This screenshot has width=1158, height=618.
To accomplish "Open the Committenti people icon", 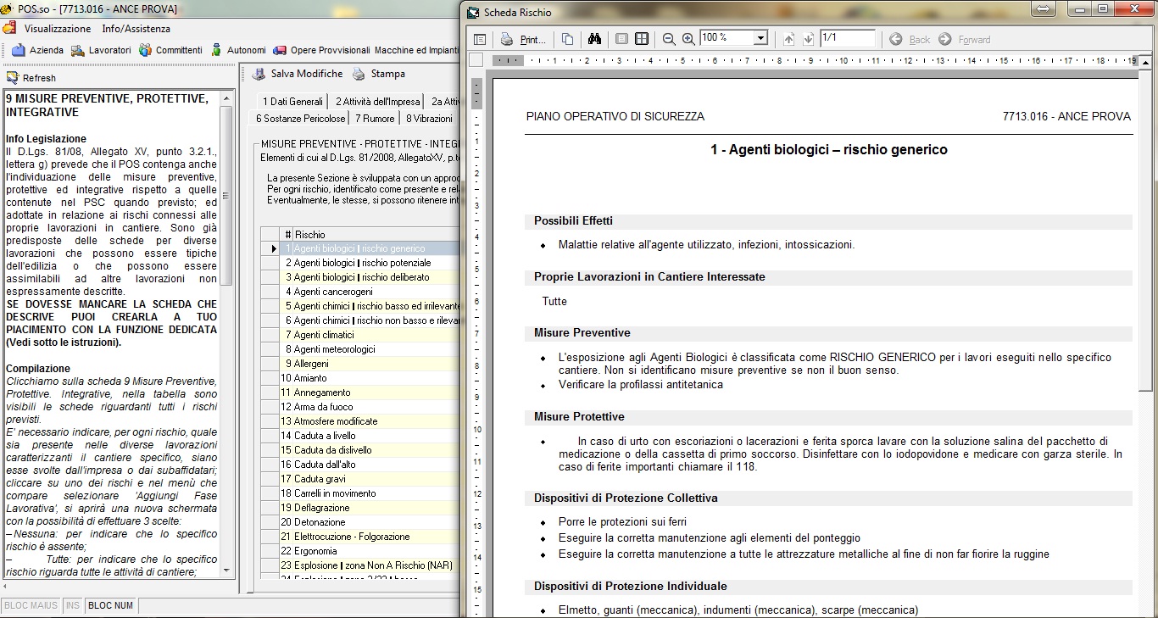I will tap(146, 50).
